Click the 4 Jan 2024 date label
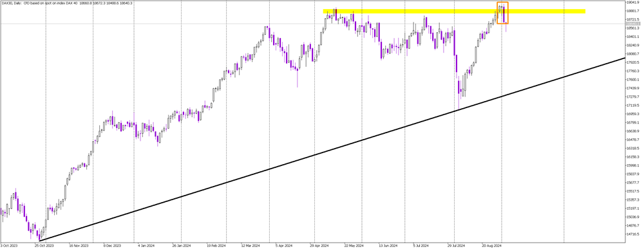The width and height of the screenshot is (644, 249). click(x=147, y=246)
